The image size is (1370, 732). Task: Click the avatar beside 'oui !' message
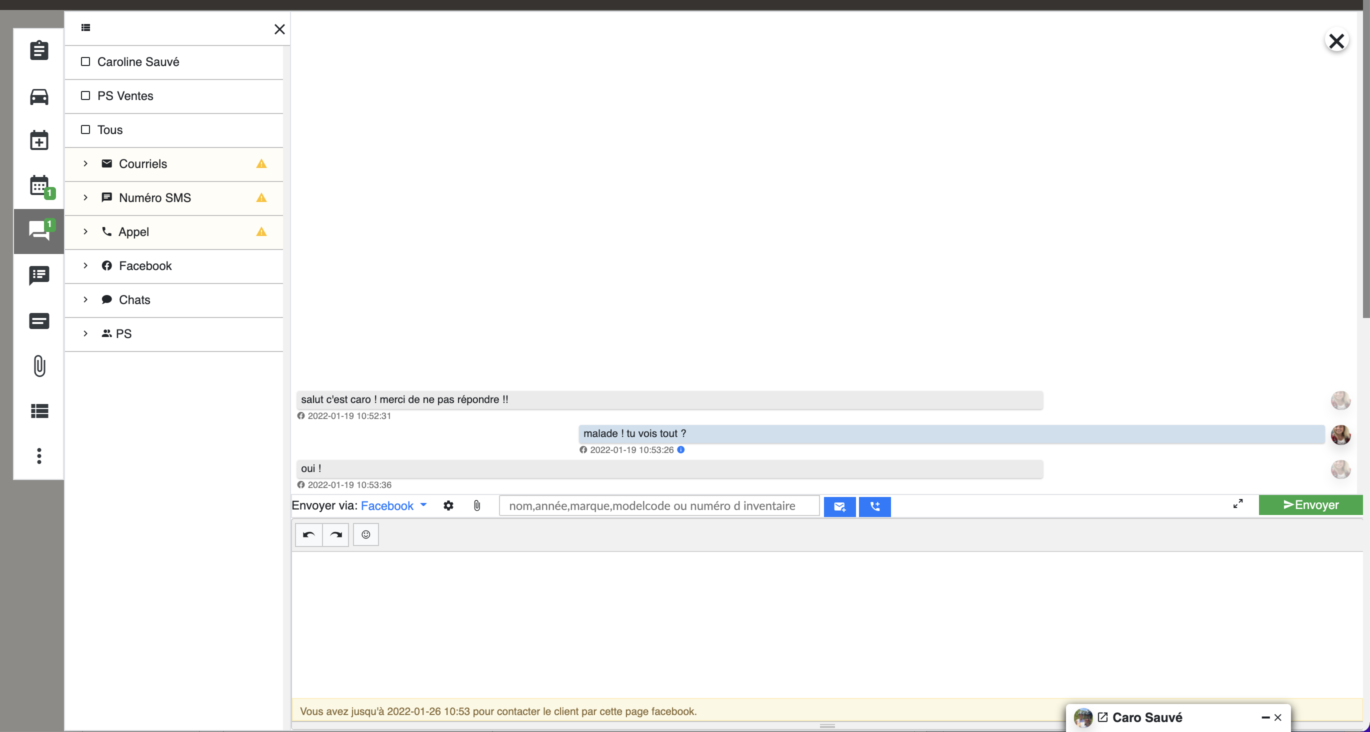point(1340,469)
